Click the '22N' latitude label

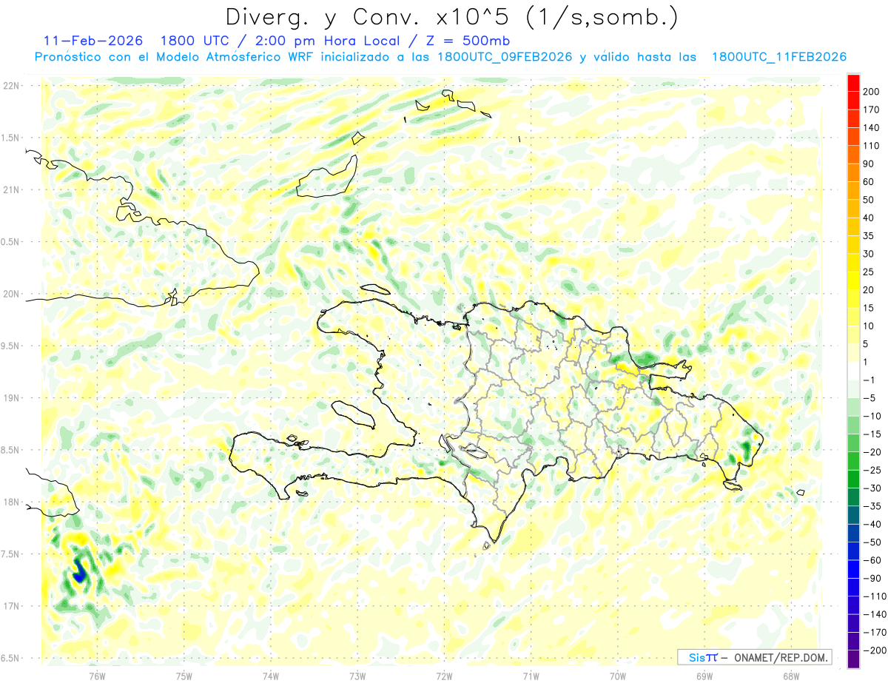[x=11, y=86]
